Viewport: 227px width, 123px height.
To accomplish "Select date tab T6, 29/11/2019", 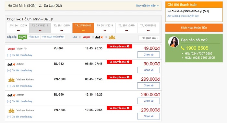I will (126, 28).
